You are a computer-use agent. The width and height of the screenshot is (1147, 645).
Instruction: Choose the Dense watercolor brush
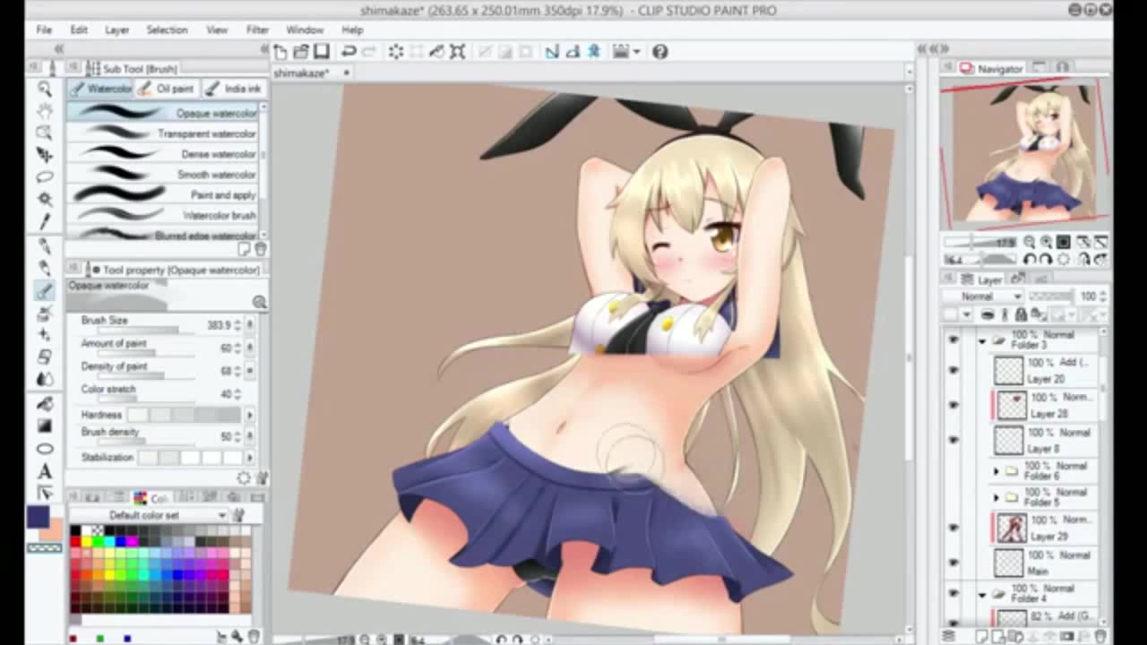163,154
